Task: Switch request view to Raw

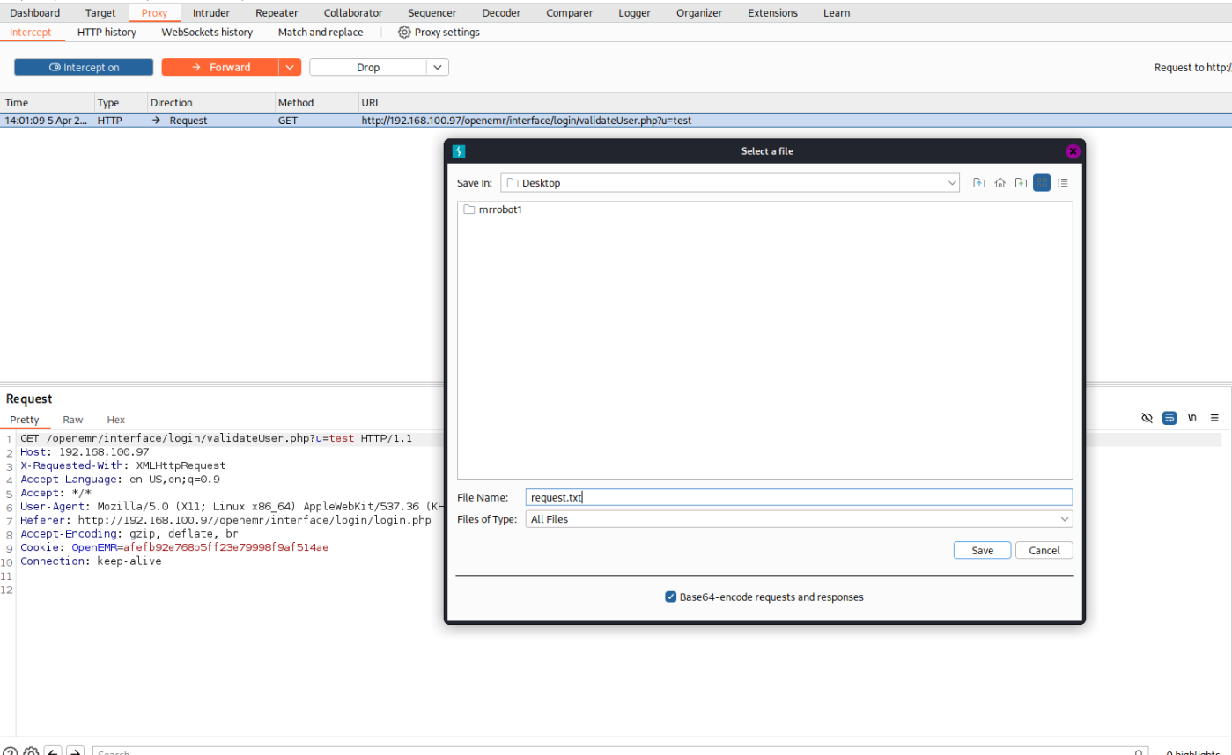Action: click(73, 420)
